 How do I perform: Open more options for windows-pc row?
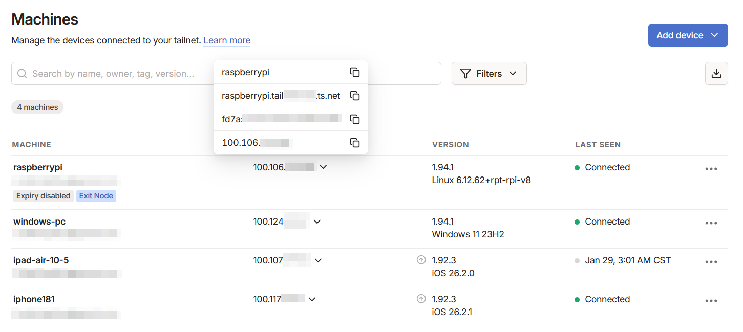[x=711, y=223]
